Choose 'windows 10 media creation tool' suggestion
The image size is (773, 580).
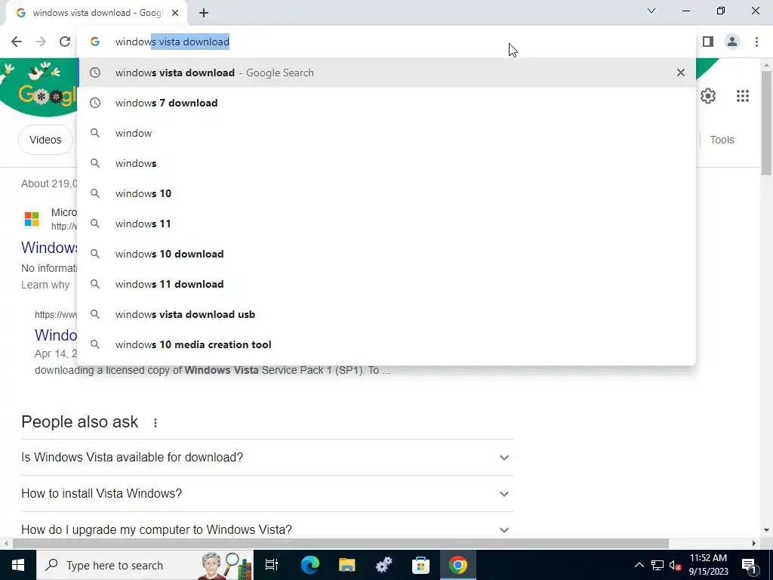coord(386,344)
